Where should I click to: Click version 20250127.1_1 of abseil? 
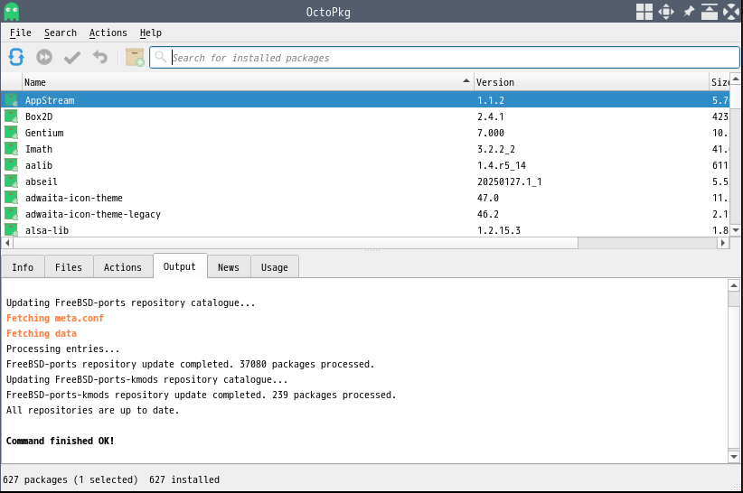pos(510,181)
